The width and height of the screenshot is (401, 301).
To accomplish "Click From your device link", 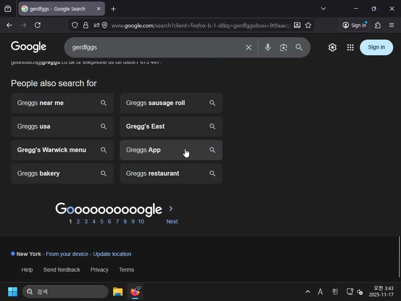I will 67,254.
